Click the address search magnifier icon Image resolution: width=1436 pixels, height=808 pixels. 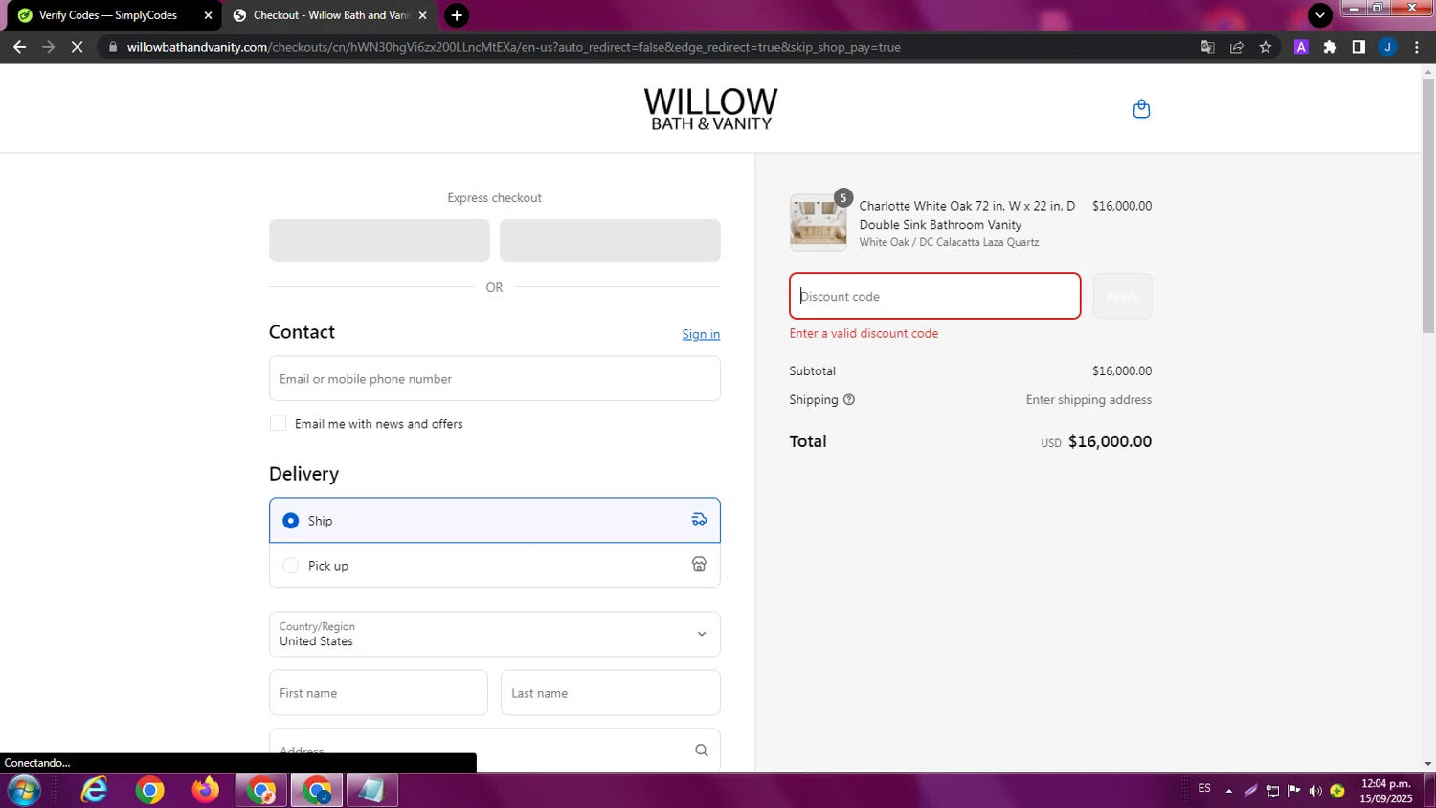[x=702, y=751]
